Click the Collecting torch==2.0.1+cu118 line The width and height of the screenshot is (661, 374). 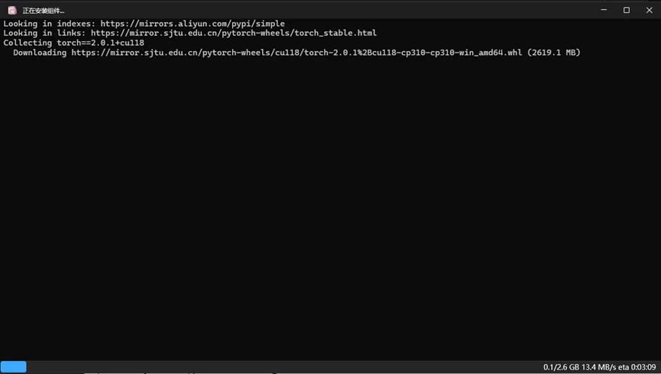[x=73, y=43]
